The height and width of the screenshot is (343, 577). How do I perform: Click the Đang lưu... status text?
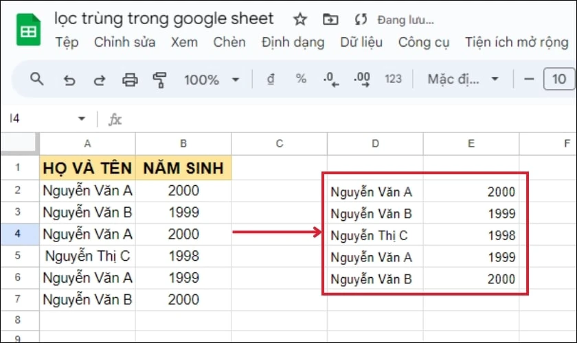tap(405, 20)
